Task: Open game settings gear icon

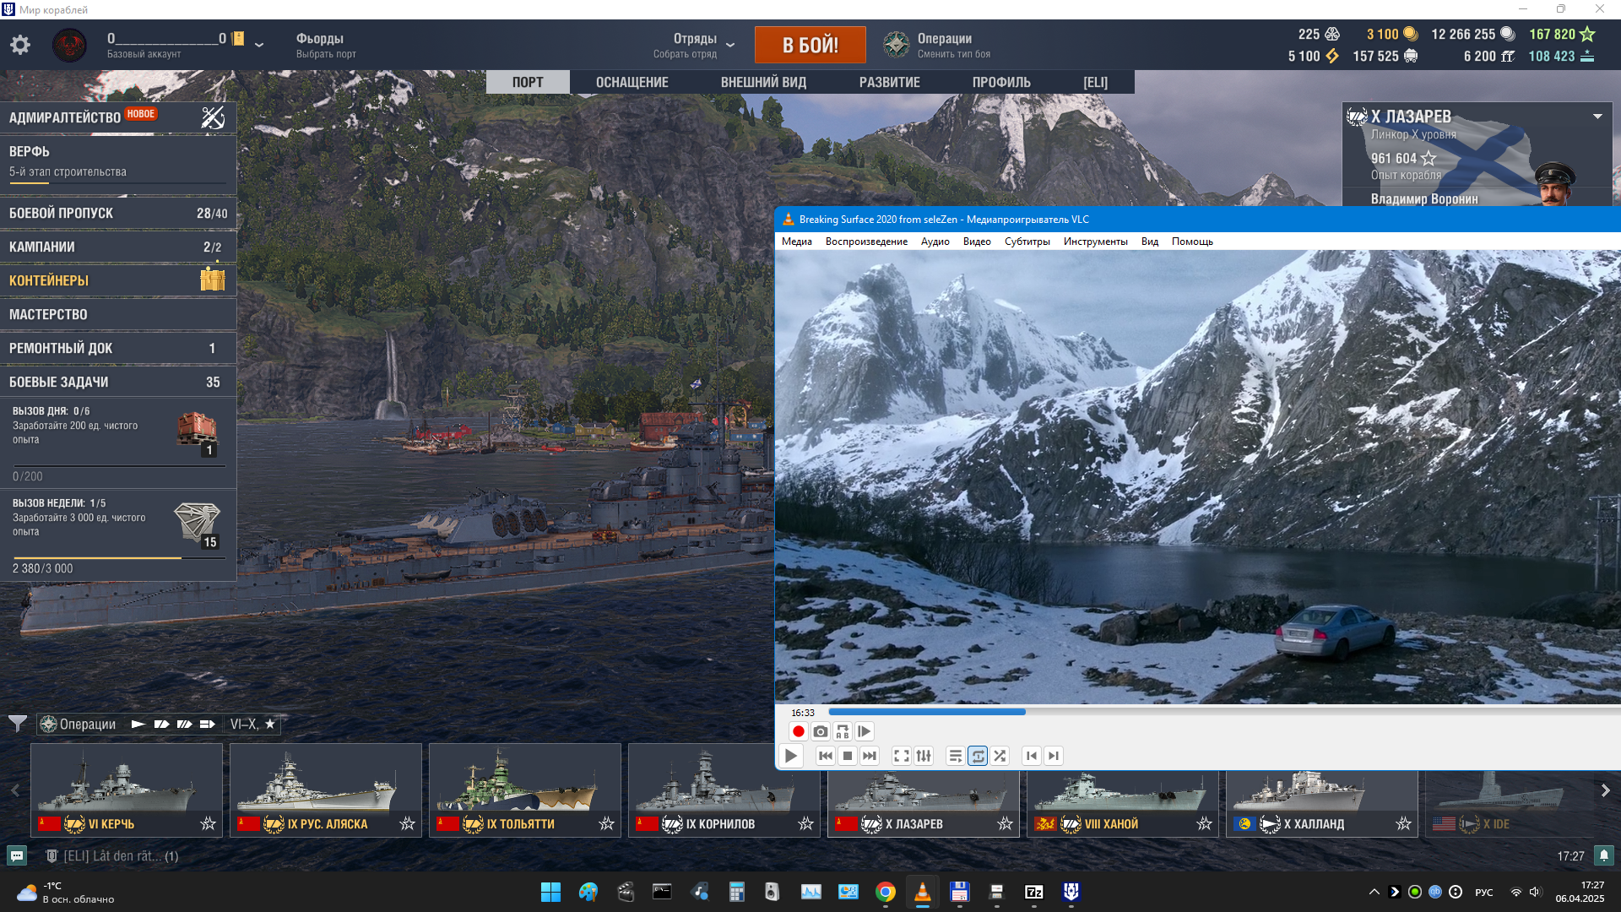Action: [x=20, y=45]
